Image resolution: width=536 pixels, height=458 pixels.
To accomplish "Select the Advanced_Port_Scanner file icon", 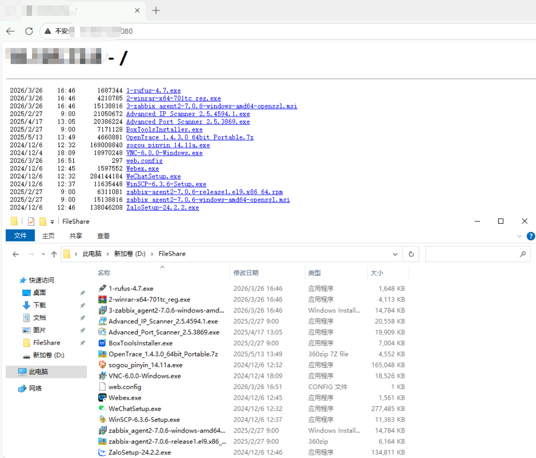I will 102,332.
